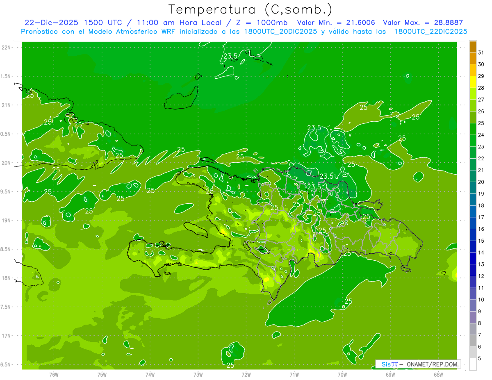The height and width of the screenshot is (380, 492).
Task: Click the "SisTT - ONAMET/REP.DOM." label
Action: click(x=418, y=364)
